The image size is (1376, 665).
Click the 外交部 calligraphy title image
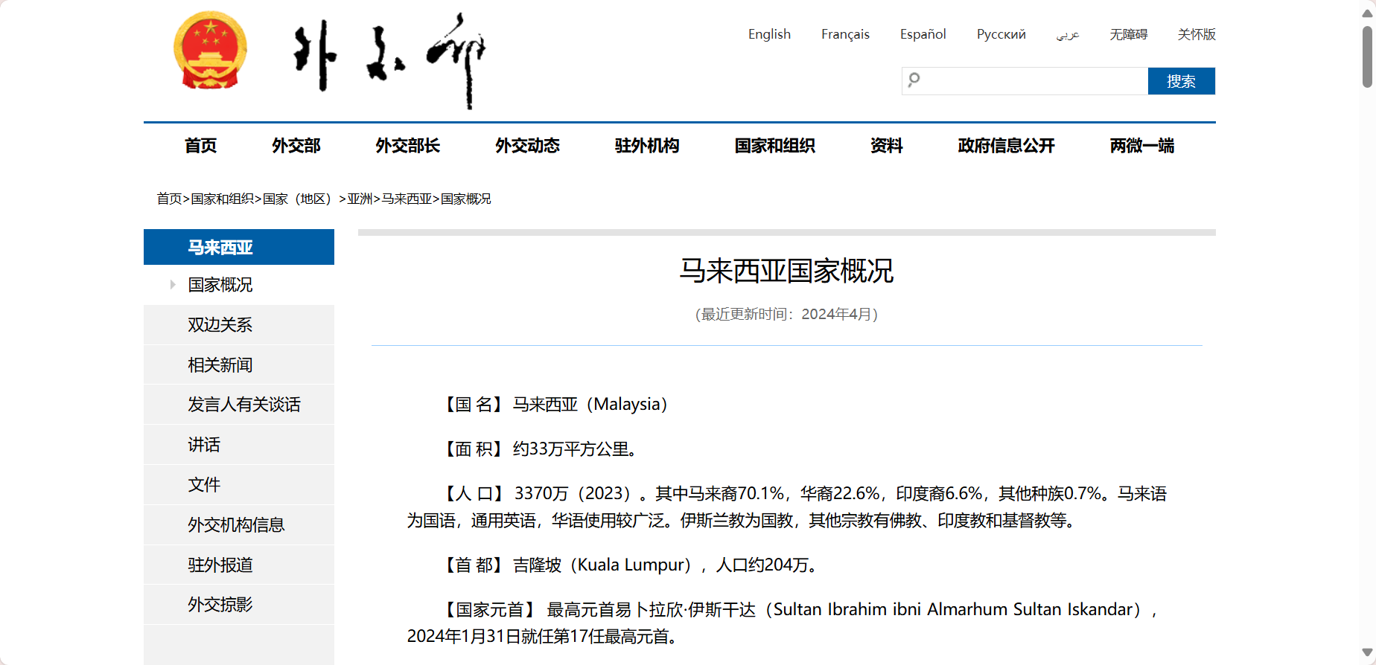point(389,61)
